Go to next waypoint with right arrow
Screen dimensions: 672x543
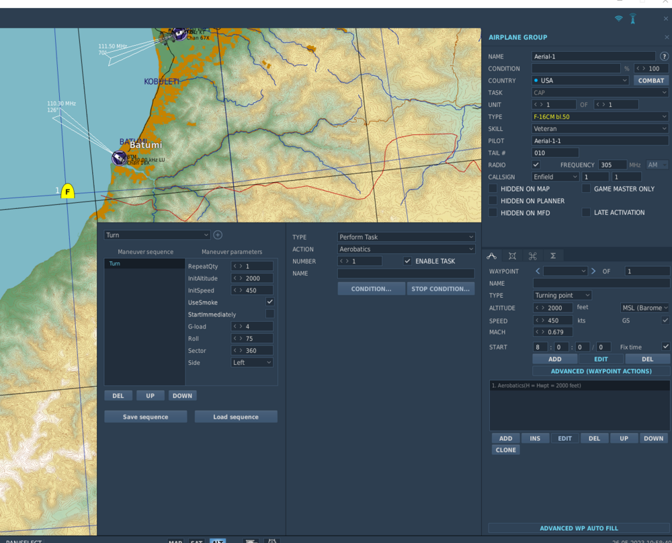(x=593, y=271)
